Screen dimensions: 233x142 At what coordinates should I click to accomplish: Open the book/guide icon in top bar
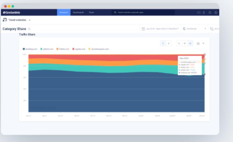pyautogui.click(x=210, y=13)
